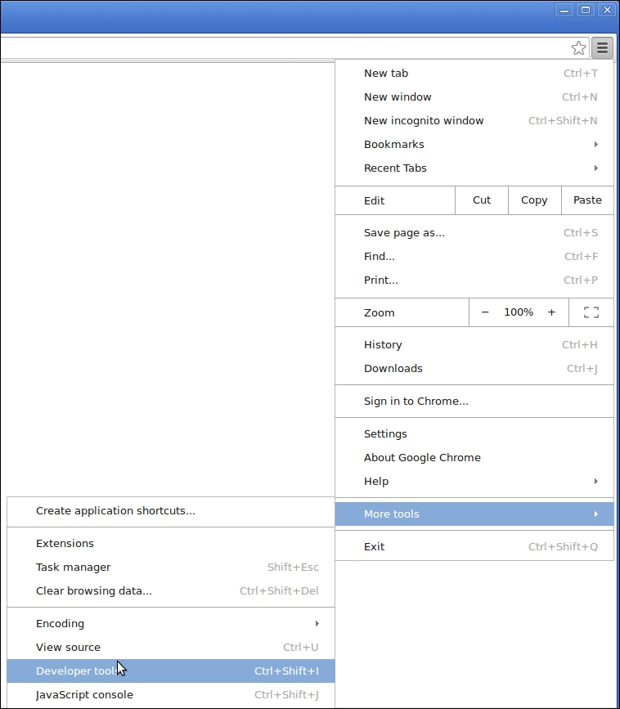Select New tab menu item
Viewport: 620px width, 709px height.
click(x=474, y=74)
